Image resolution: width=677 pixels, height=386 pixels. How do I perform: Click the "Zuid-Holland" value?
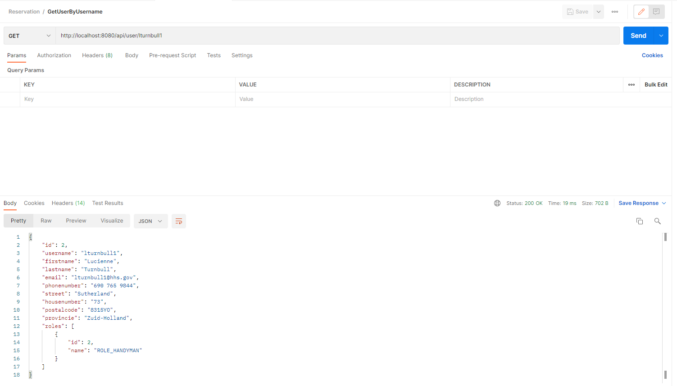[x=107, y=318]
